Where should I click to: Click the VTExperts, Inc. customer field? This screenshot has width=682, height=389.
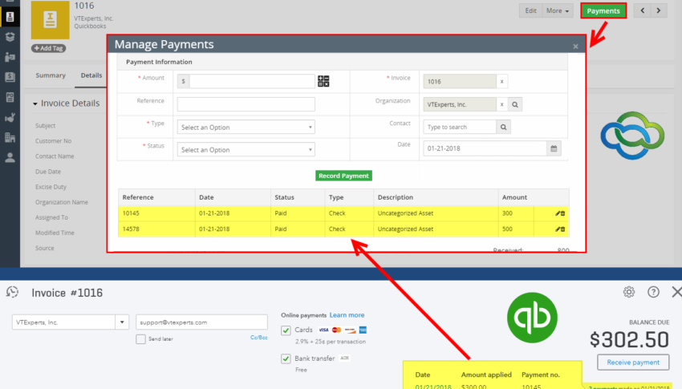[x=63, y=322]
